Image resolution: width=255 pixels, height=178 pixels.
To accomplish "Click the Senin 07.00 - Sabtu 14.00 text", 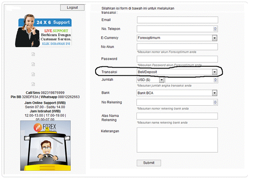I will coord(45,107).
